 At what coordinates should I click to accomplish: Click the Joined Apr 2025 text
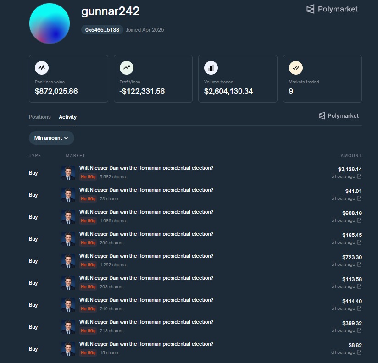(145, 30)
